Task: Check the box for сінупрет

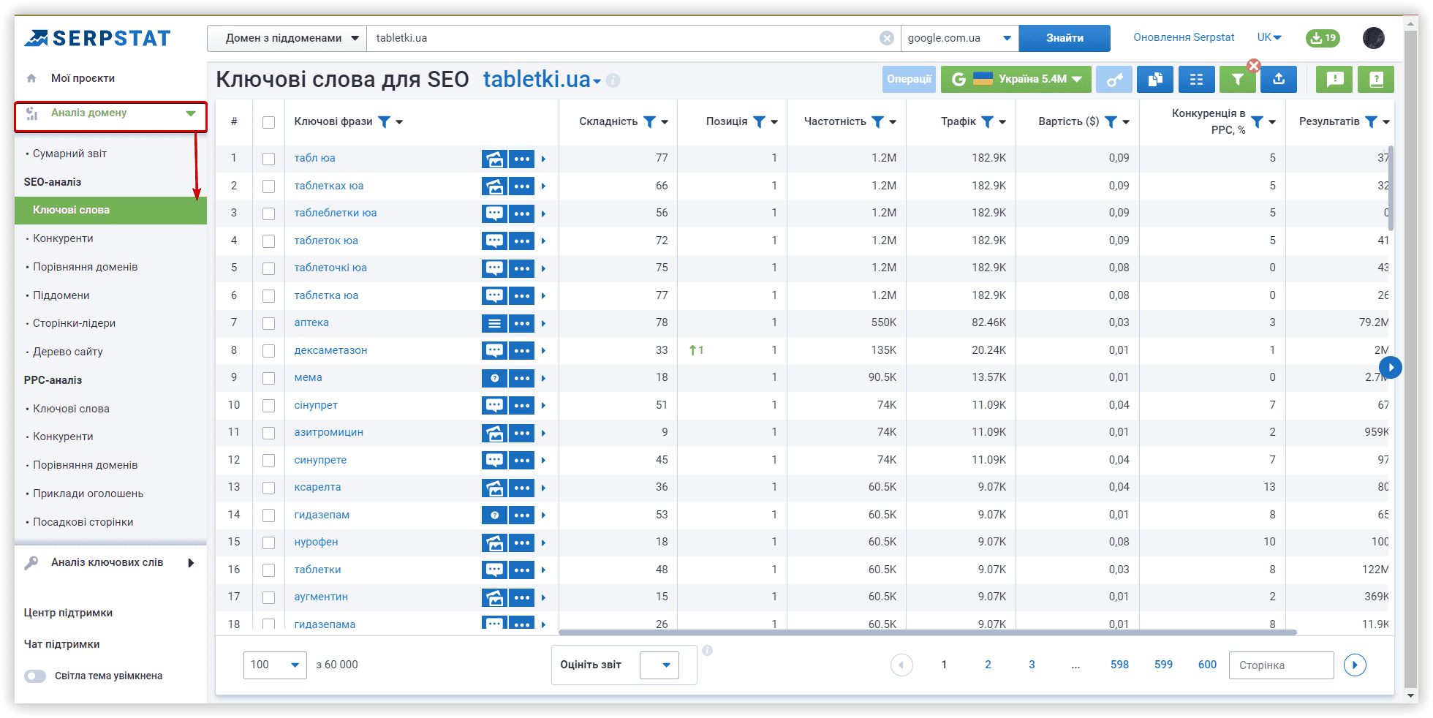Action: pyautogui.click(x=269, y=406)
